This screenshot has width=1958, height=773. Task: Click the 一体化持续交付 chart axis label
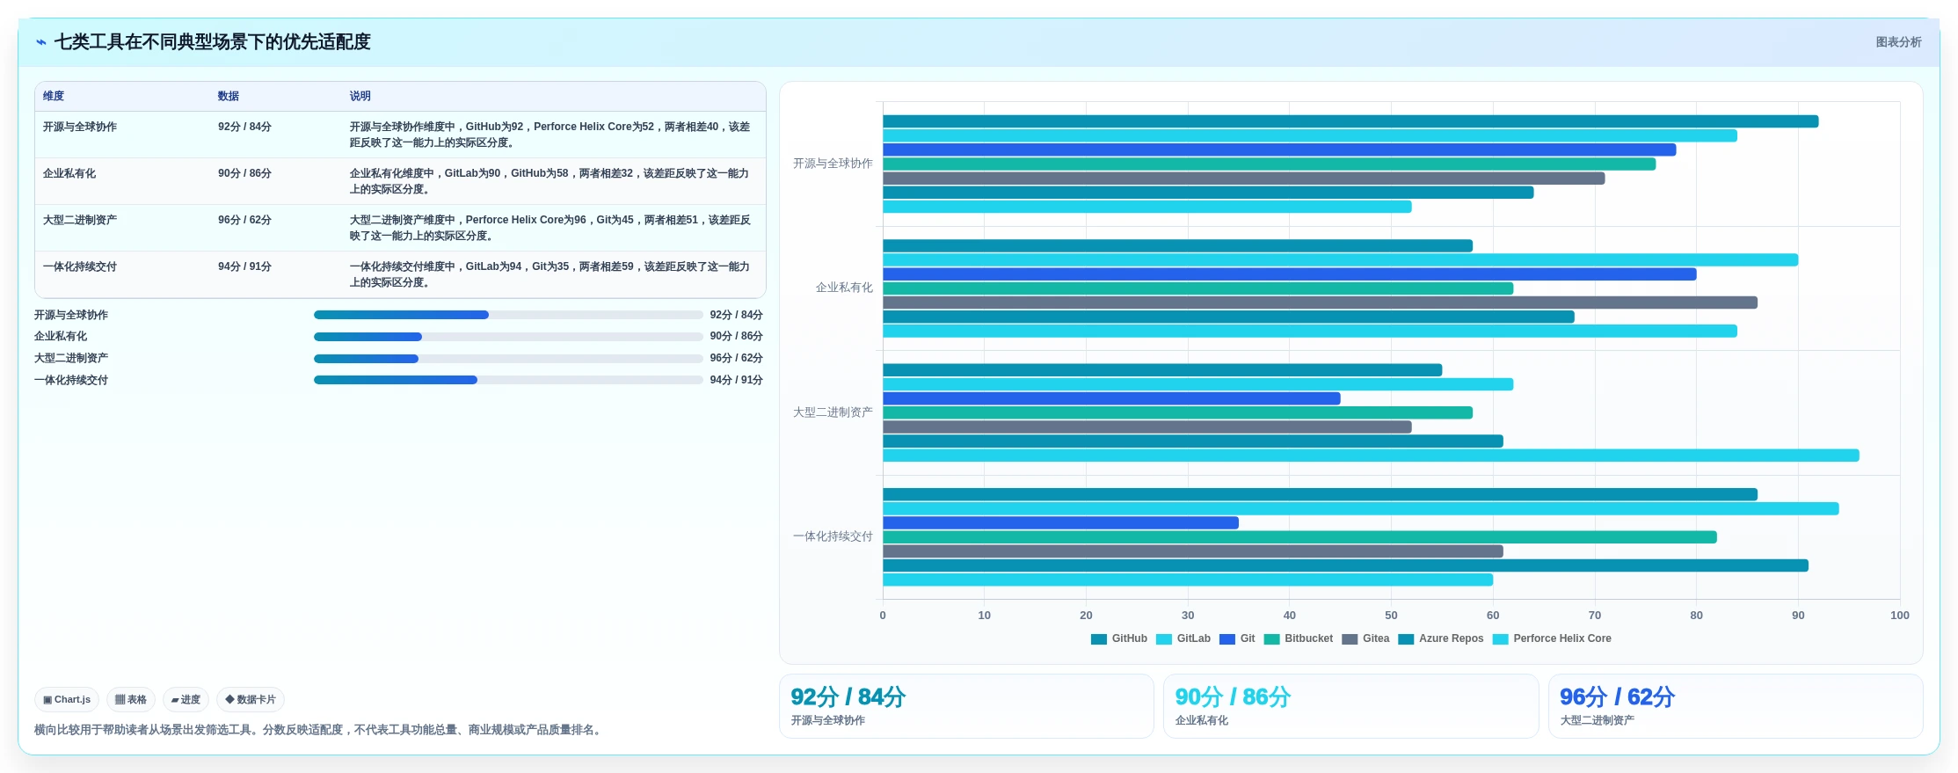[833, 536]
